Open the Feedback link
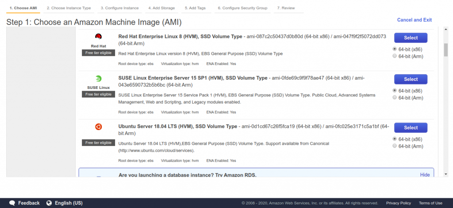Screen dimensions: 453x208 click(x=29, y=203)
